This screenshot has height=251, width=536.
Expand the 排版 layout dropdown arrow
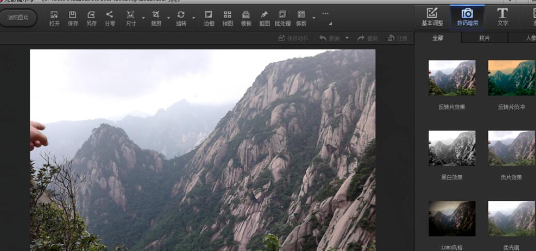(314, 18)
